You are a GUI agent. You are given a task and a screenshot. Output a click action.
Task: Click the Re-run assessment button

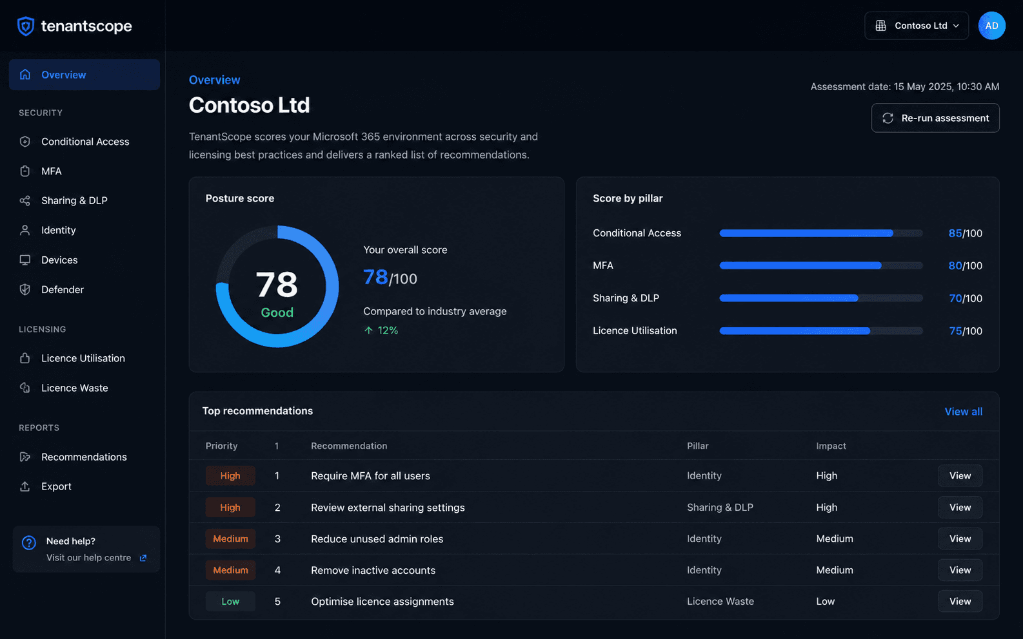(x=935, y=118)
